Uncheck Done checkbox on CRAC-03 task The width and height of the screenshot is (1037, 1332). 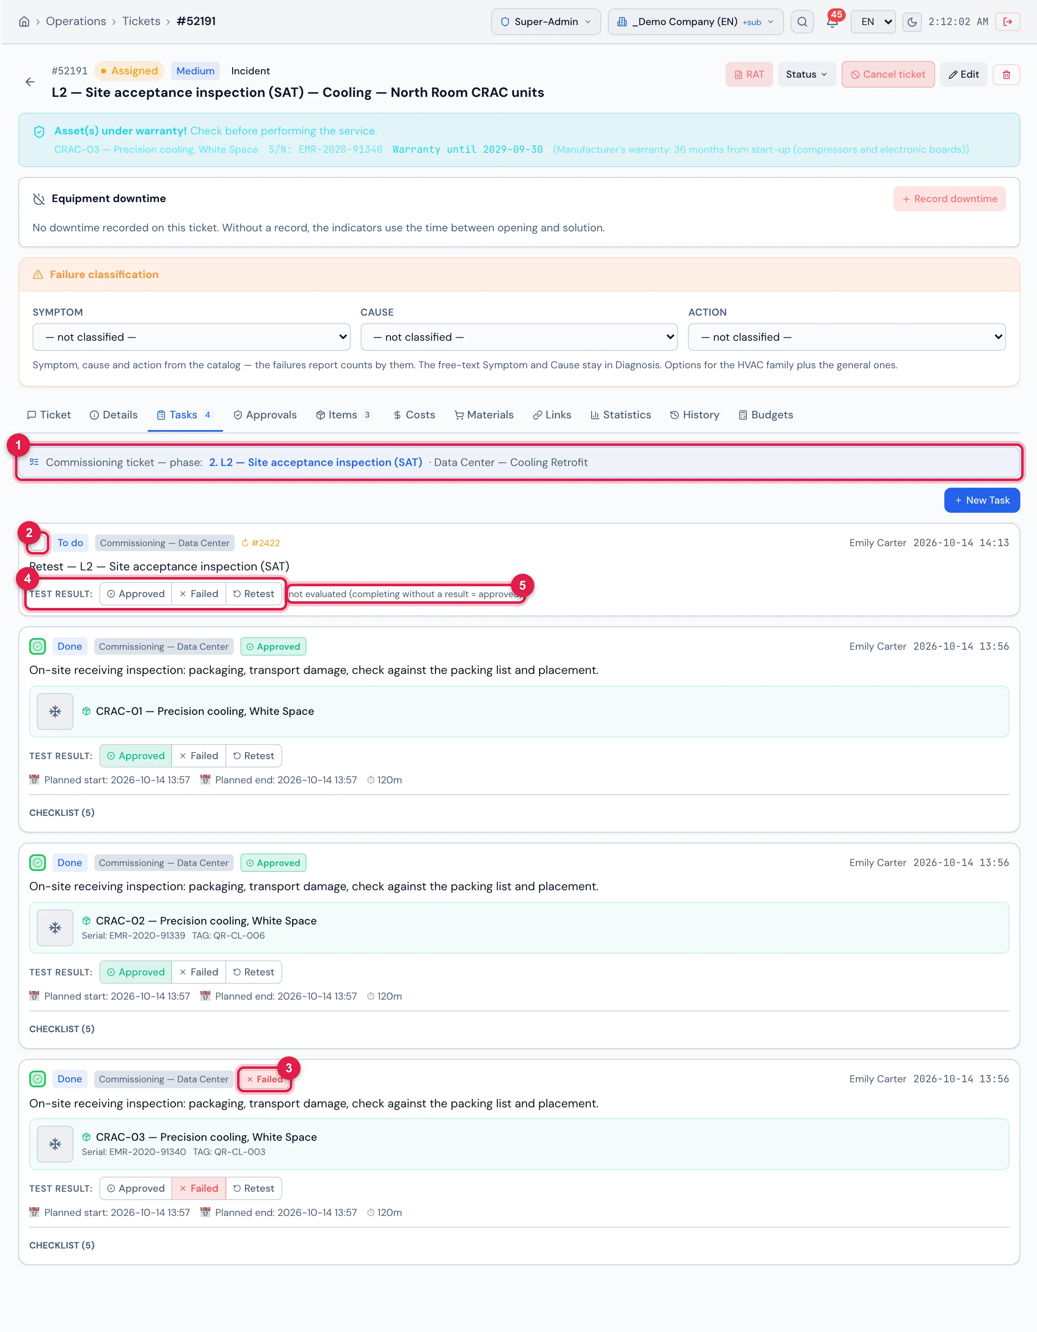pyautogui.click(x=38, y=1079)
